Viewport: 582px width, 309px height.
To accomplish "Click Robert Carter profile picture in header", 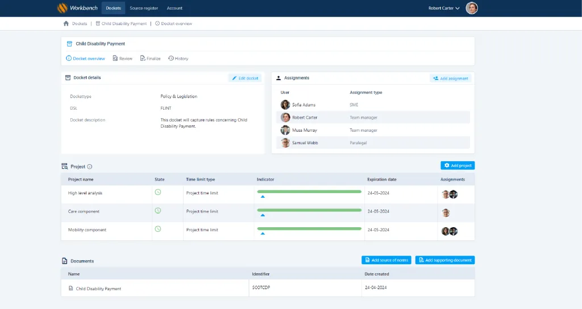I will [471, 8].
